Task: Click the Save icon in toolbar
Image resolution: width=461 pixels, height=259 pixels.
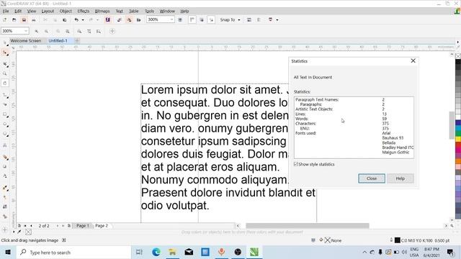Action: pyautogui.click(x=24, y=19)
